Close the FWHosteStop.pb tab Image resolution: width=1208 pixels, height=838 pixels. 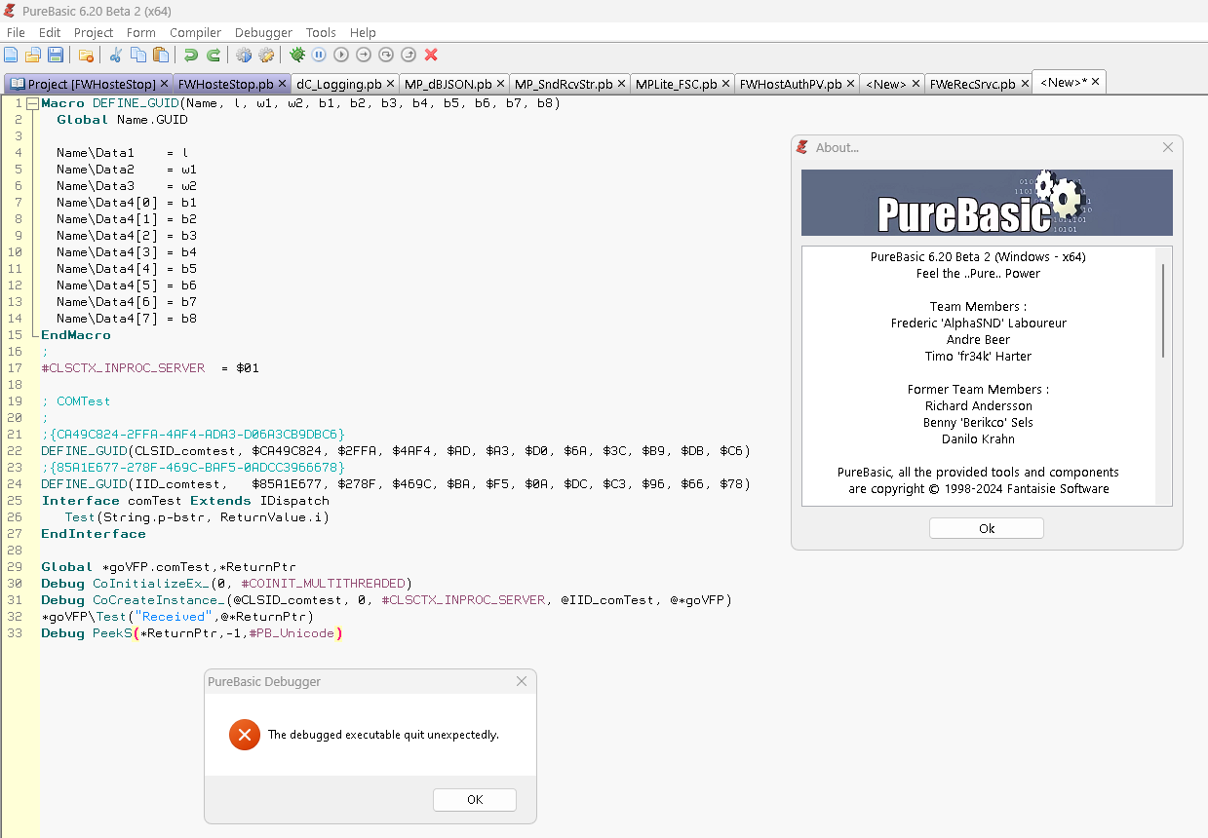pyautogui.click(x=283, y=84)
